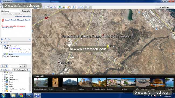175x98 pixels.
Task: Select the Add Path toolbar icon
Action: click(x=48, y=7)
